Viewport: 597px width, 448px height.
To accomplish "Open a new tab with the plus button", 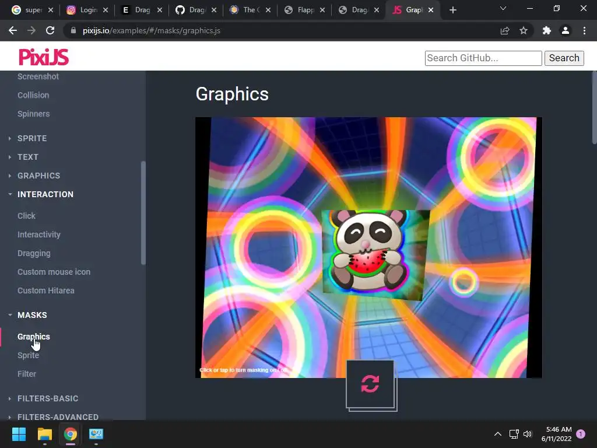I will [452, 10].
